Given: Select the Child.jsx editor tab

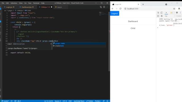Looking at the screenshot, I should (x=45, y=7).
